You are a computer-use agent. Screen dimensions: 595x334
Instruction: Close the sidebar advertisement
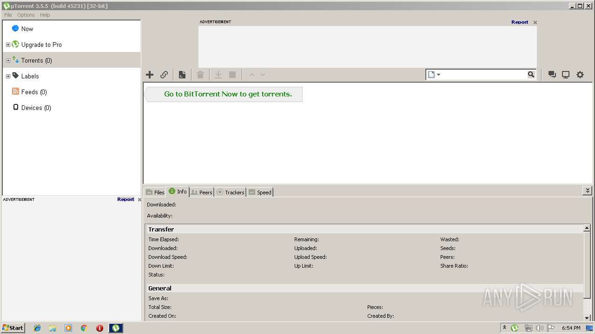coord(139,200)
